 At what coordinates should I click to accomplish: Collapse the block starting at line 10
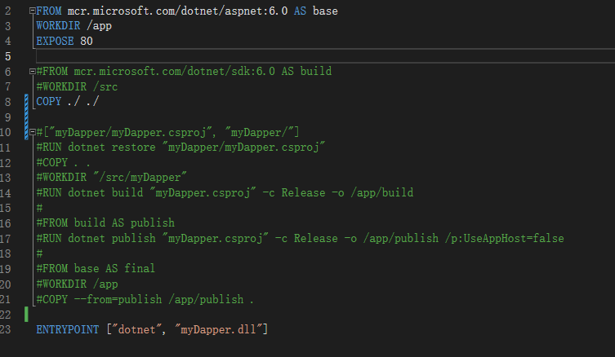32,132
